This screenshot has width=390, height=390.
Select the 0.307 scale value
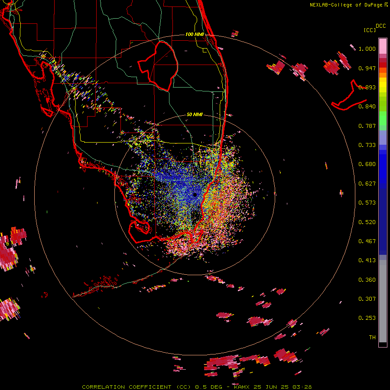click(367, 299)
